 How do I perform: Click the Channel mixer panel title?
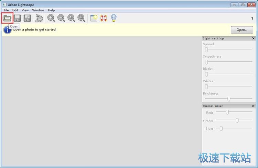point(213,106)
